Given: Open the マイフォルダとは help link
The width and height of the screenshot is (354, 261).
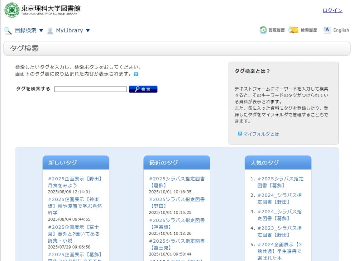Looking at the screenshot, I should 261,134.
